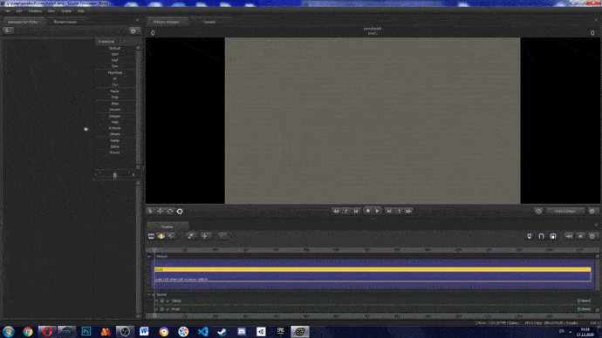Click the greyed timeline toolbar button
602x338 pixels.
coord(222,236)
